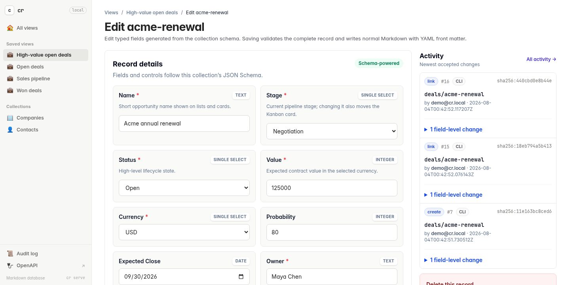
Task: Click briefcase icon next to High-value open deals
Action: pos(10,55)
